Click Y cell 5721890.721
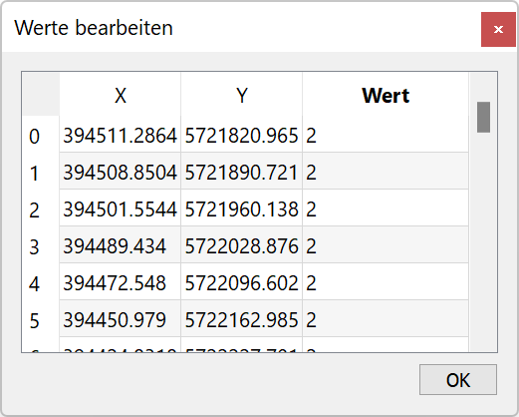 click(242, 172)
